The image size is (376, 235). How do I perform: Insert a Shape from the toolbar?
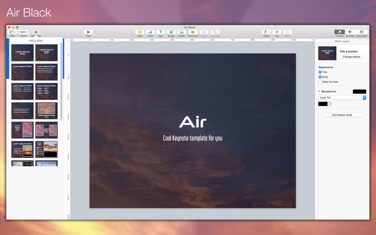tap(171, 32)
